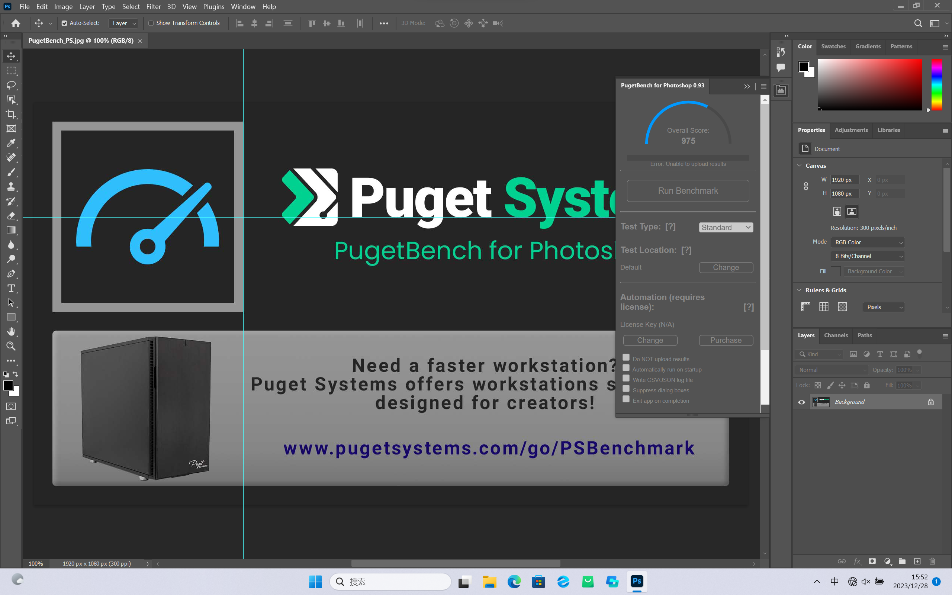Select the Object Selection tool
Image resolution: width=952 pixels, height=595 pixels.
click(x=11, y=100)
